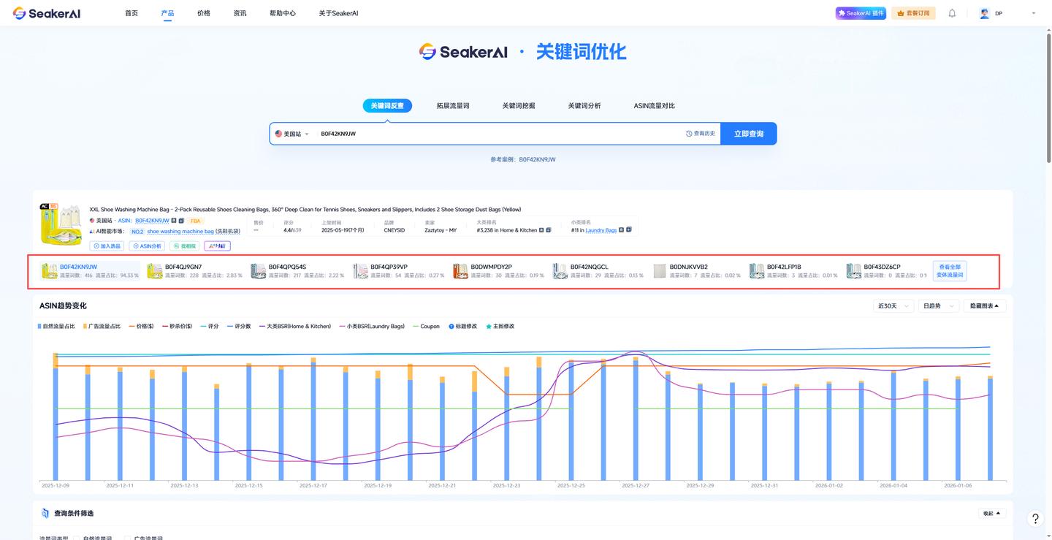This screenshot has width=1052, height=540.
Task: Switch to the 拓展流量词 tab
Action: click(452, 105)
